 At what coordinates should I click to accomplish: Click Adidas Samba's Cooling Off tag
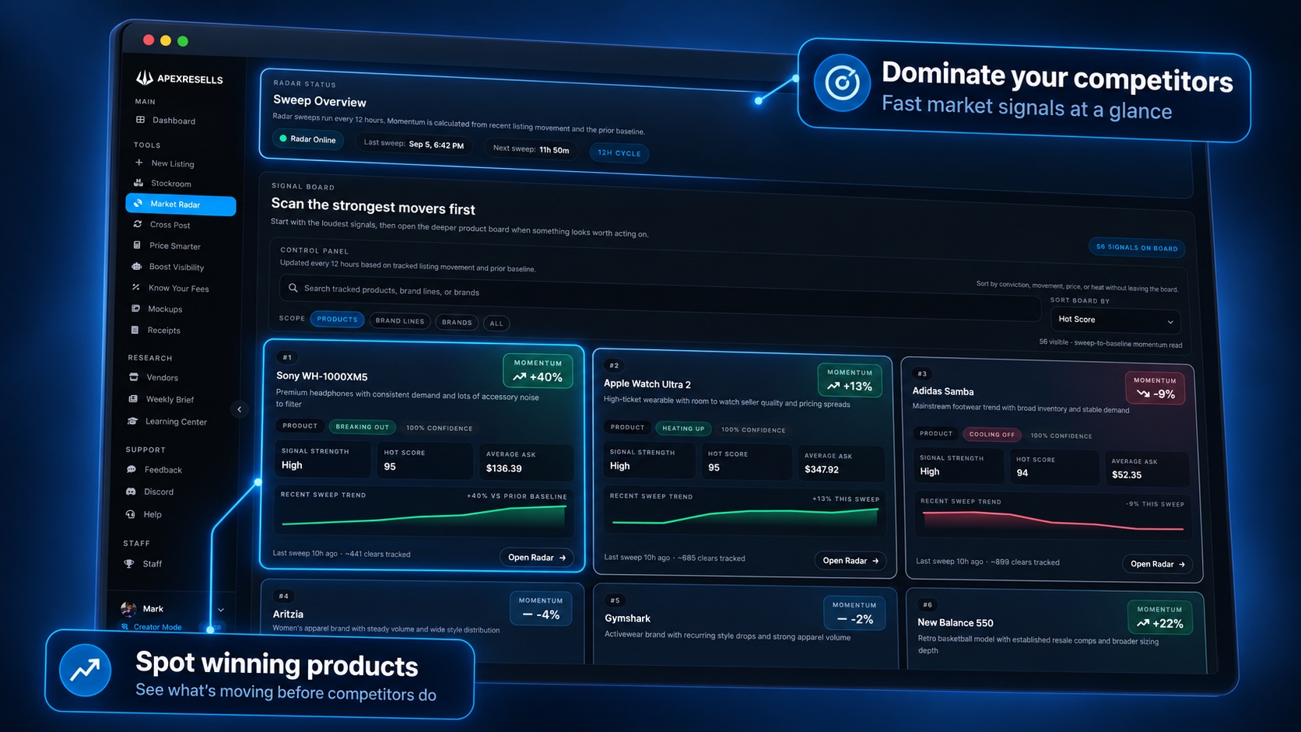point(992,434)
